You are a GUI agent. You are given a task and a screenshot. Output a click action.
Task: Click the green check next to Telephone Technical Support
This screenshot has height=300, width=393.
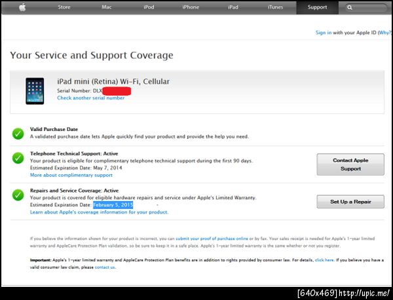[x=18, y=158]
